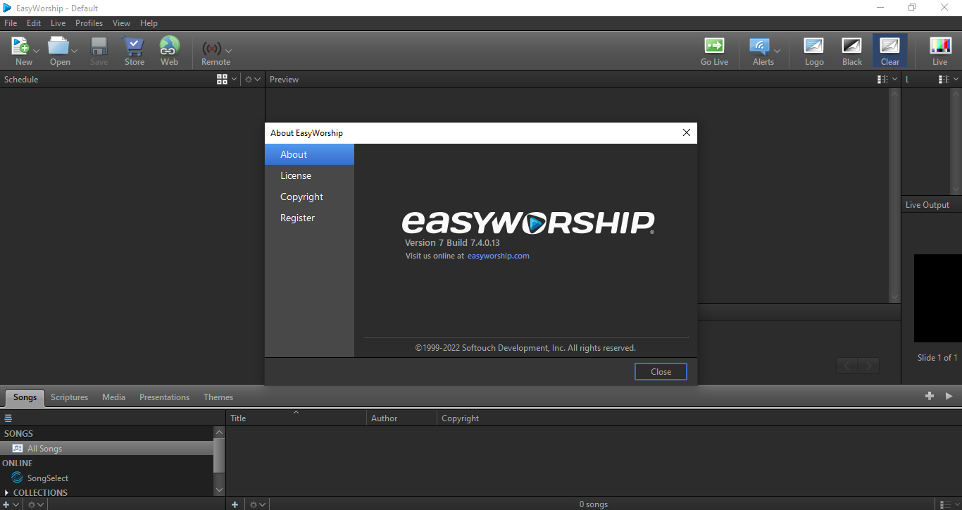962x510 pixels.
Task: Open the Help menu
Action: tap(149, 23)
